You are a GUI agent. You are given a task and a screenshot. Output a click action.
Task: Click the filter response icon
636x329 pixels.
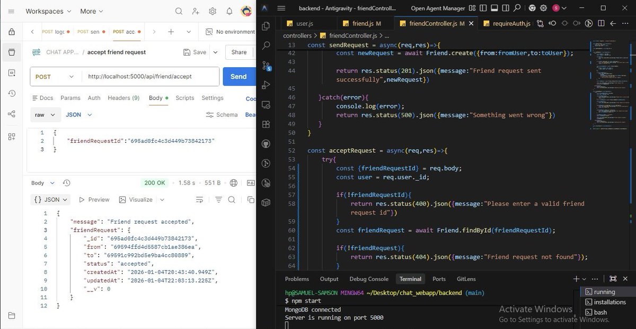click(218, 199)
